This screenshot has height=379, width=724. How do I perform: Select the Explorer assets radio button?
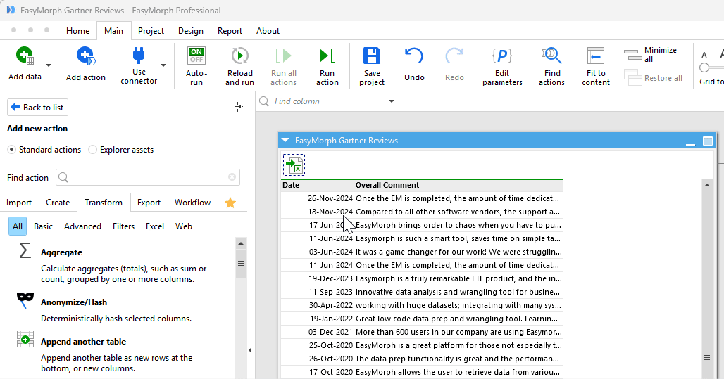[x=92, y=150]
